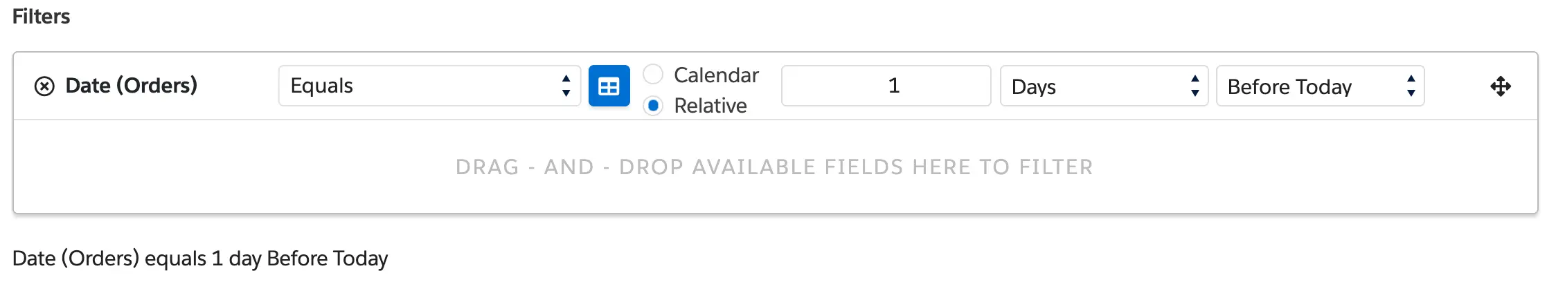The height and width of the screenshot is (282, 1547).
Task: Click the blue calendar grid icon button
Action: pos(609,86)
